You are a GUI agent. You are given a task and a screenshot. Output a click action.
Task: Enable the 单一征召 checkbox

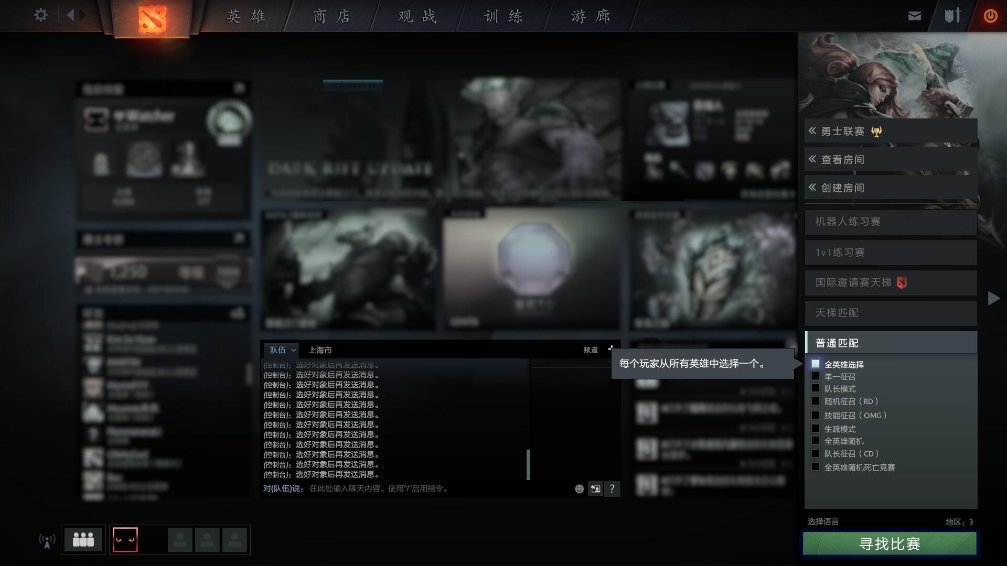pyautogui.click(x=816, y=376)
